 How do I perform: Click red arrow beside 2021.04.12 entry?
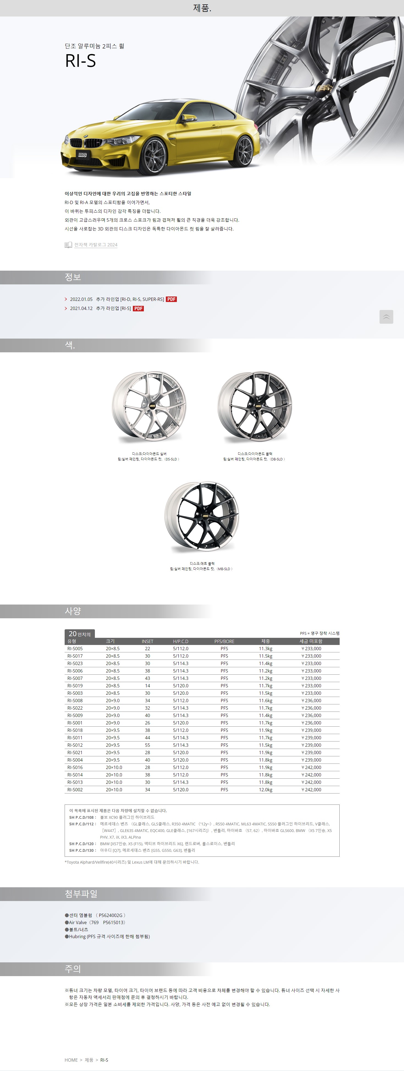(66, 309)
